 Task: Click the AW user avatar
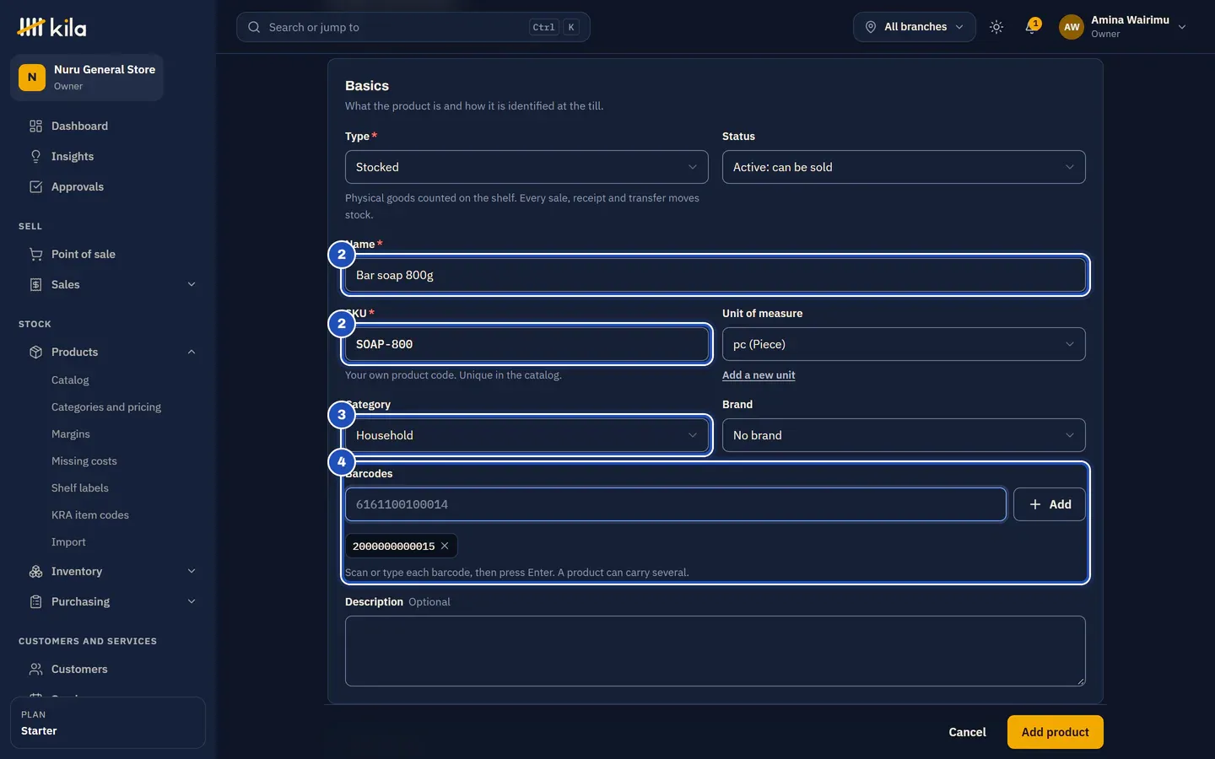pos(1072,27)
